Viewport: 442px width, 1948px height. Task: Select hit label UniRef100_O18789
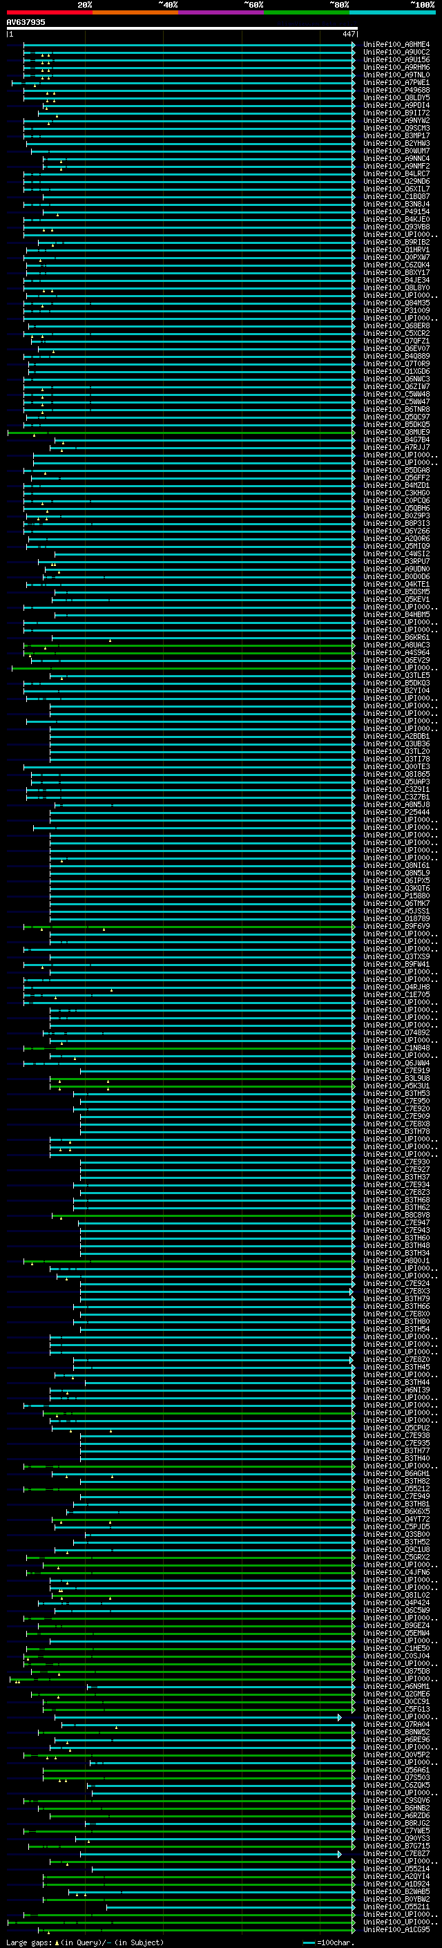[x=396, y=919]
